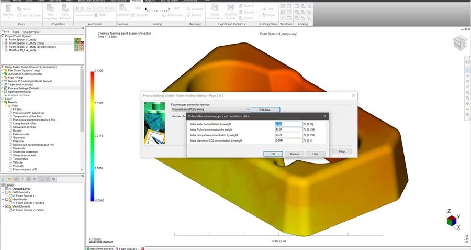Click the delete layer icon in Layers toolbar
Screen dimensions: 471x250
pyautogui.click(x=54, y=179)
